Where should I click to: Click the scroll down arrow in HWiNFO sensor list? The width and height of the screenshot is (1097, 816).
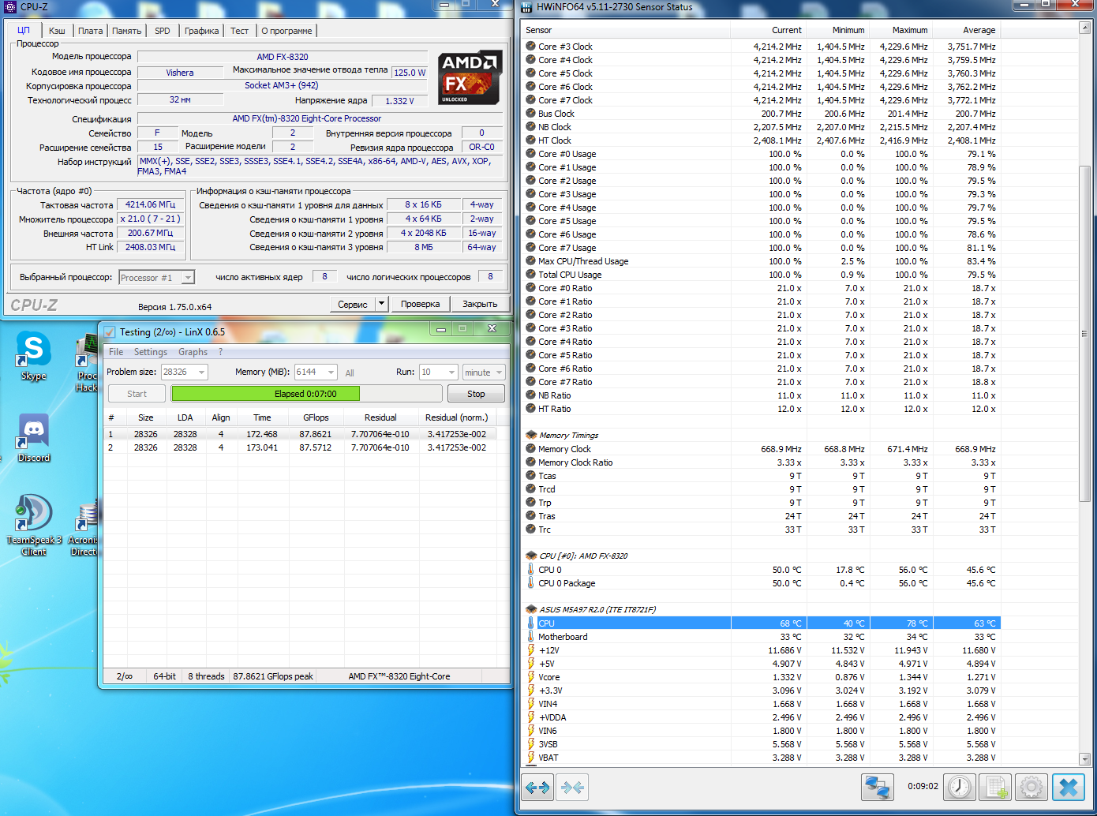[1084, 759]
